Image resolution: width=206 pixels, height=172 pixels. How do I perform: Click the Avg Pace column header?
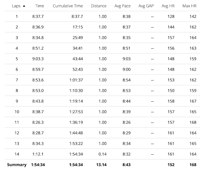[x=121, y=6]
